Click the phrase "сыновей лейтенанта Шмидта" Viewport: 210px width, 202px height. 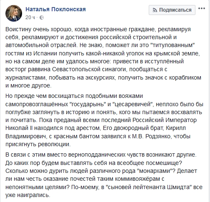(x=149, y=187)
